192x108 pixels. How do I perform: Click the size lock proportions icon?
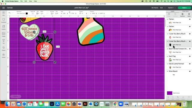(x=70, y=12)
